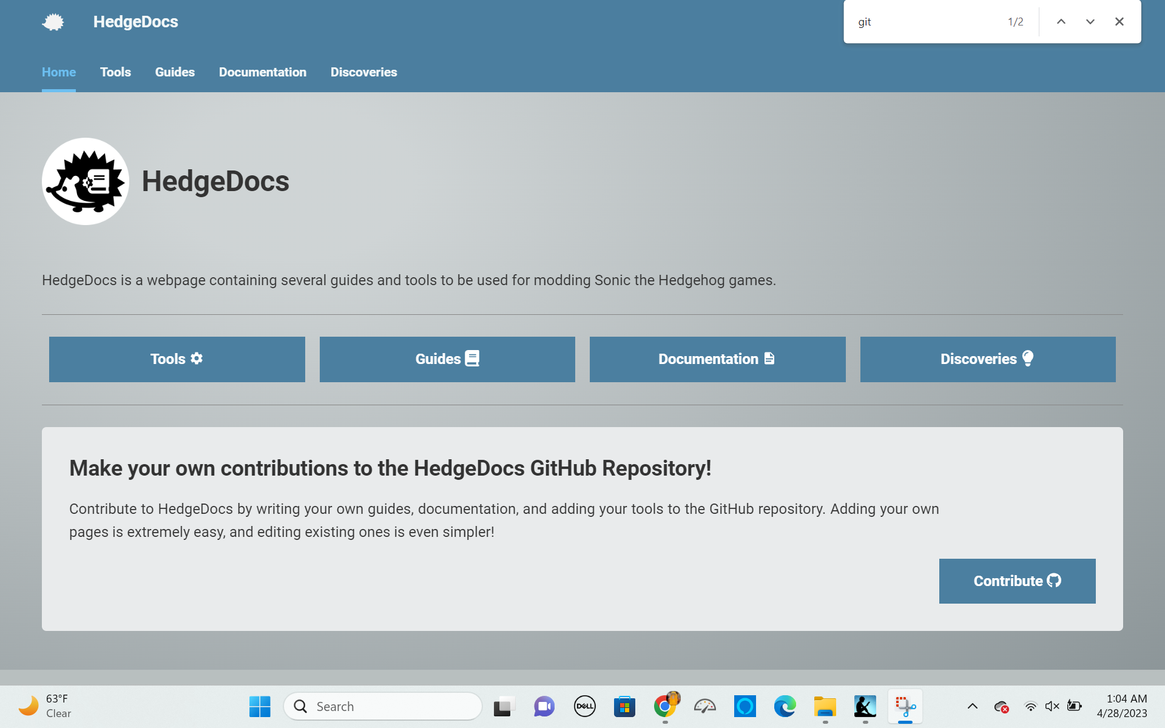The height and width of the screenshot is (728, 1165).
Task: Launch Microsoft Edge from the taskbar
Action: (x=785, y=706)
